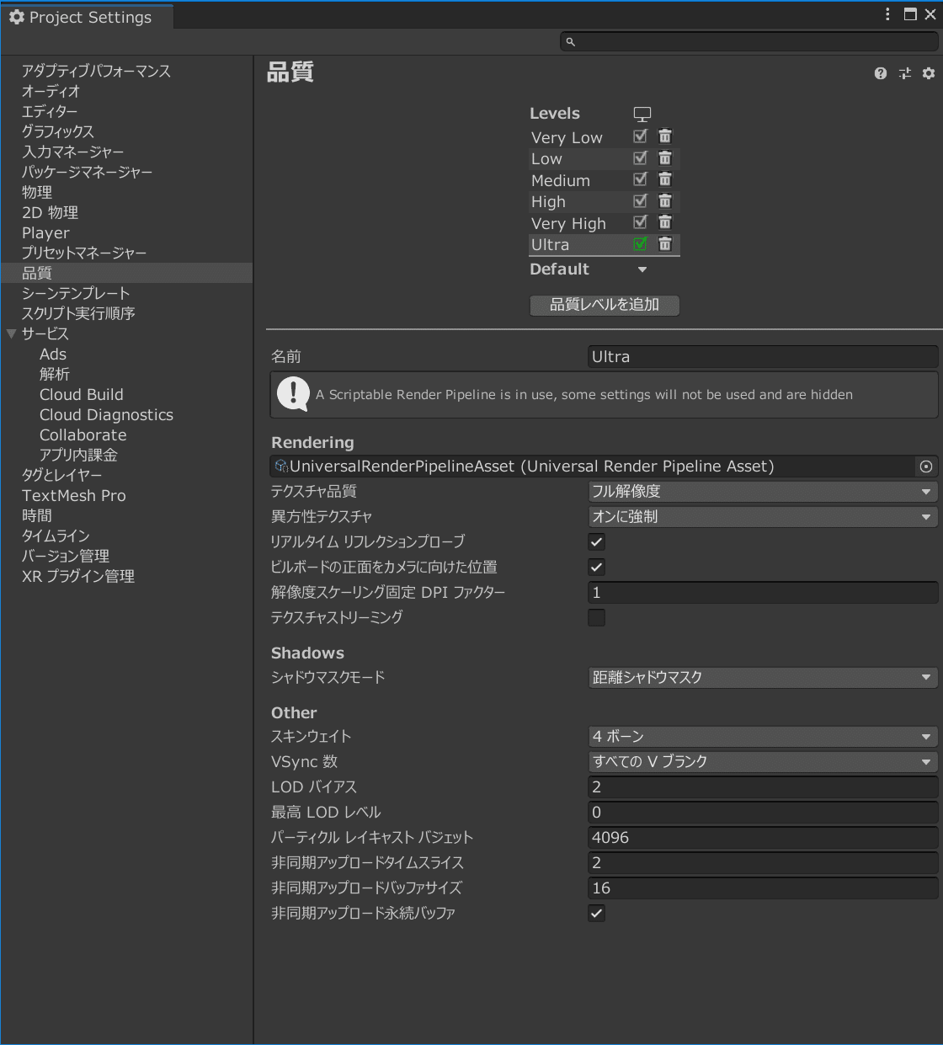The image size is (943, 1045).
Task: Toggle High platform checkbox
Action: (x=641, y=201)
